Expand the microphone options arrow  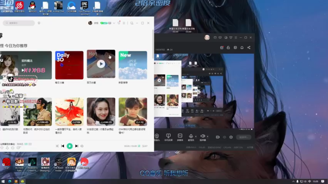point(196,137)
